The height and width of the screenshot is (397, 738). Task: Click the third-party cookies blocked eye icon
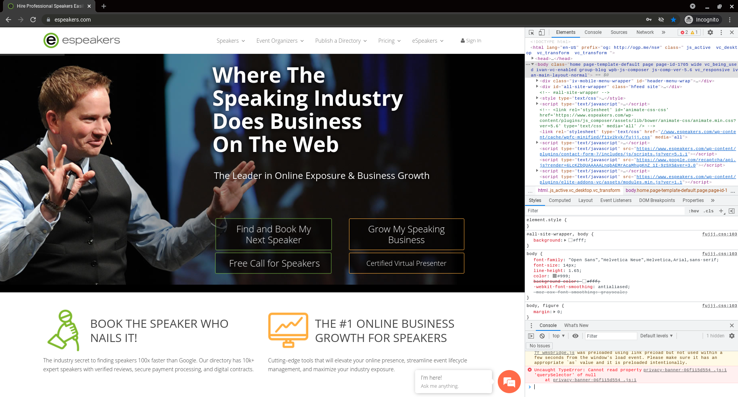click(661, 20)
